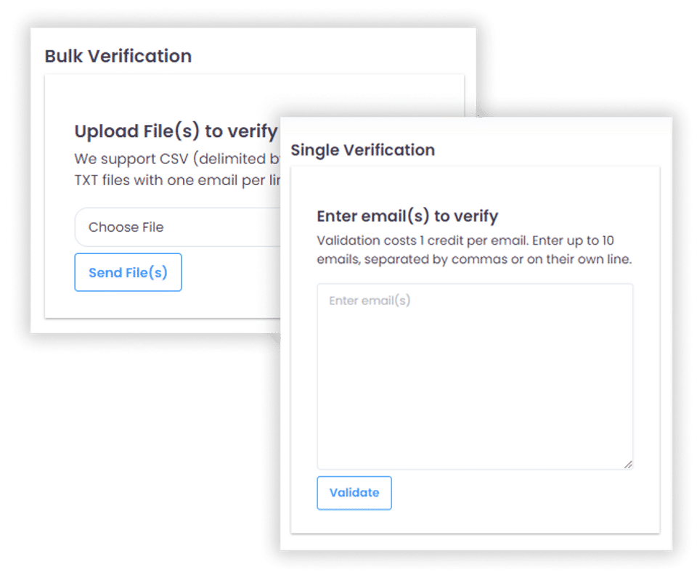Click the word 'Upload' in the card title
The width and height of the screenshot is (697, 575).
tap(107, 131)
